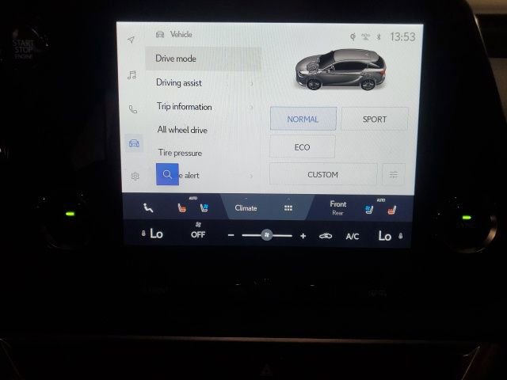Select CUSTOM drive mode
Image resolution: width=507 pixels, height=380 pixels.
[x=323, y=174]
